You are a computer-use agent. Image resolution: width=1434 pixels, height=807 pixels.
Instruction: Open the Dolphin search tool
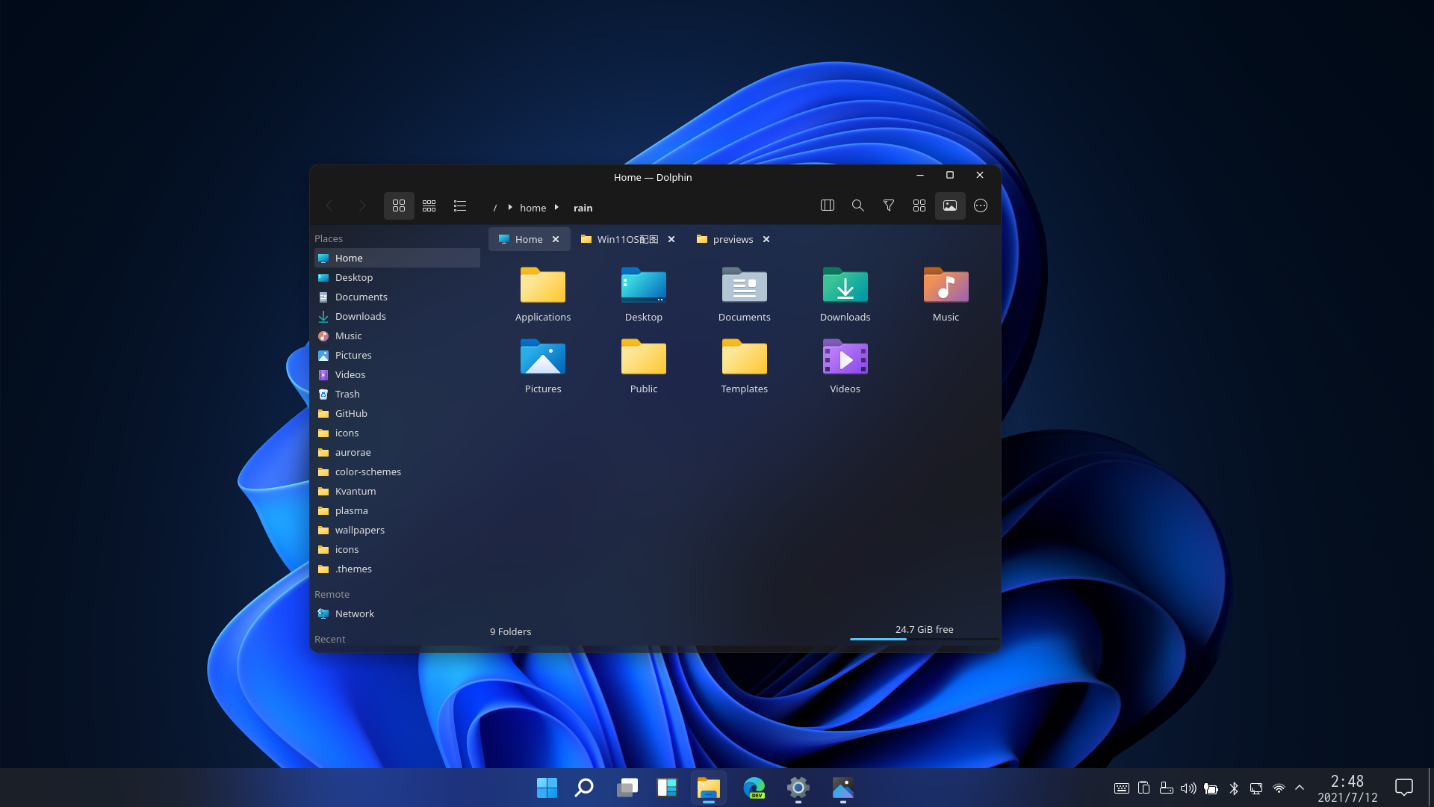point(858,205)
